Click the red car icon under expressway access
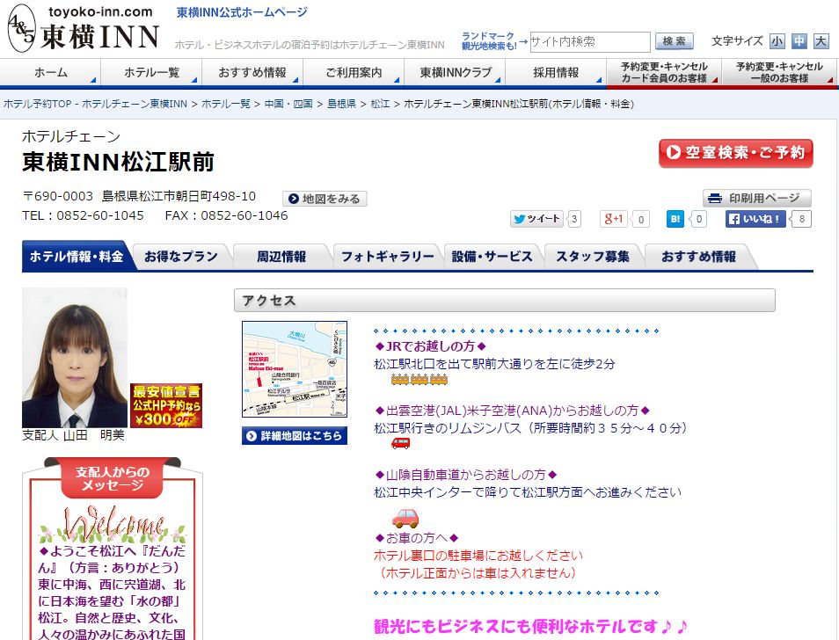This screenshot has height=640, width=839. click(405, 517)
